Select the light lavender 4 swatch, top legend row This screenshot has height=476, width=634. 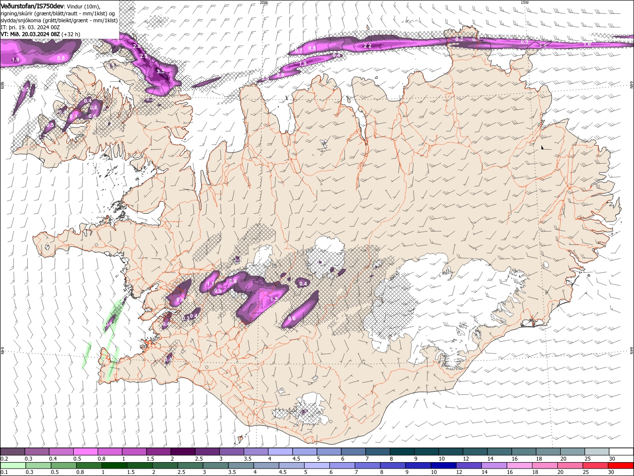(280, 452)
